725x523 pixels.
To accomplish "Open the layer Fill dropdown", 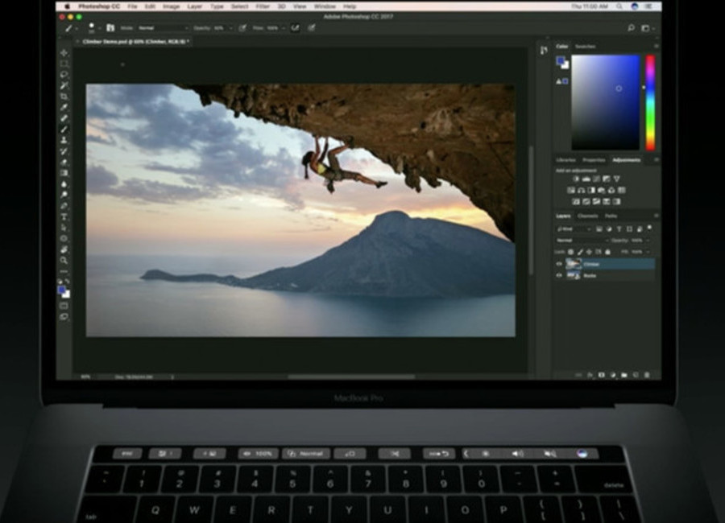I will coord(648,252).
